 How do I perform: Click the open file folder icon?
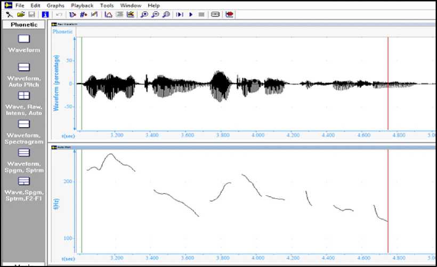[x=21, y=14]
